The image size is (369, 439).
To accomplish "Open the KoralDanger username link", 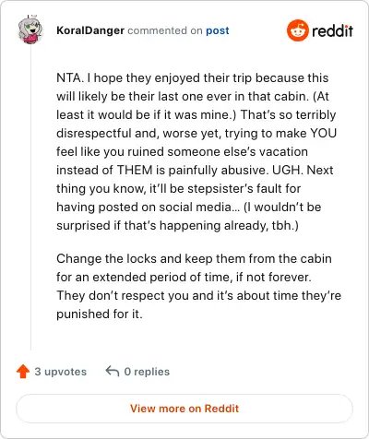I will pyautogui.click(x=90, y=30).
